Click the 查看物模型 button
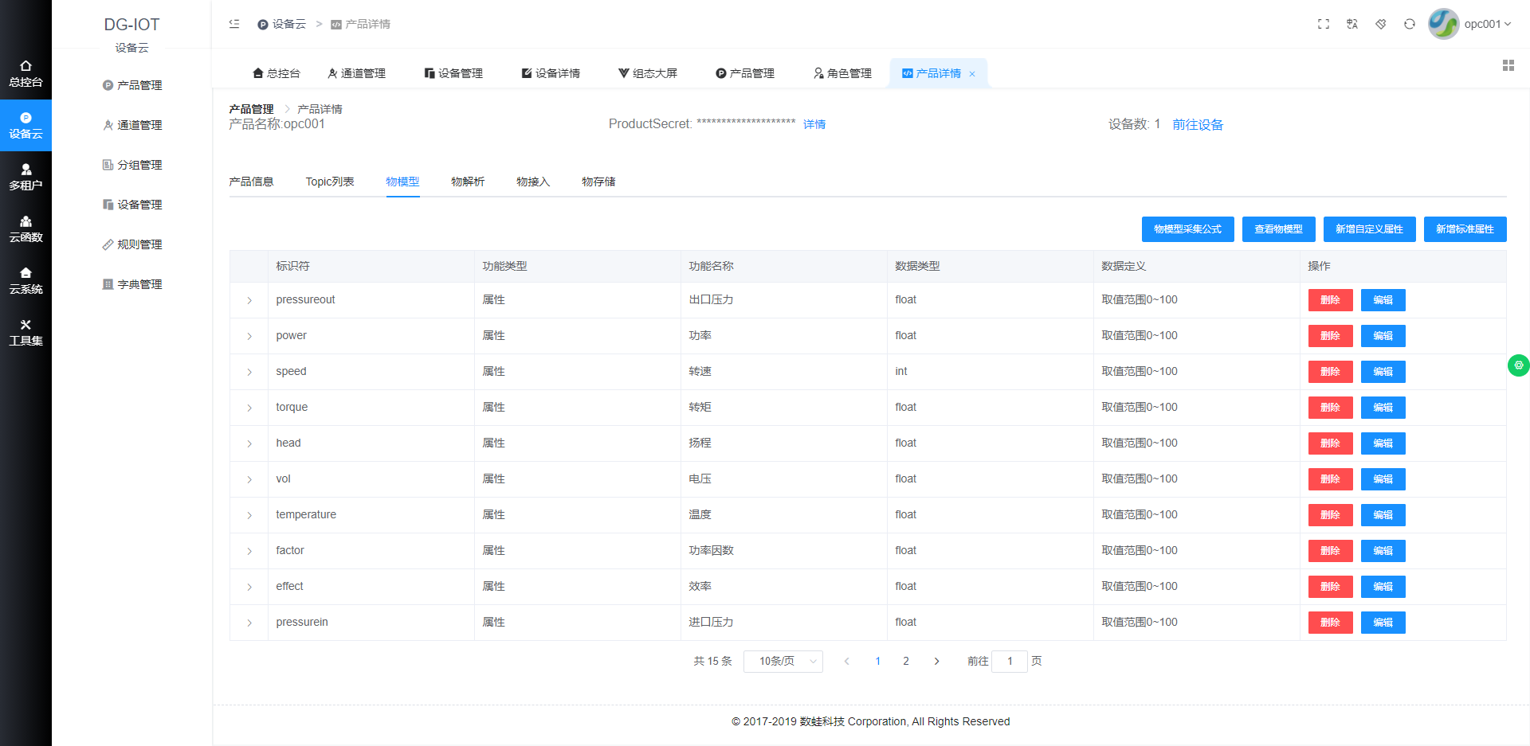Screen dimensions: 1530x746 1278,229
